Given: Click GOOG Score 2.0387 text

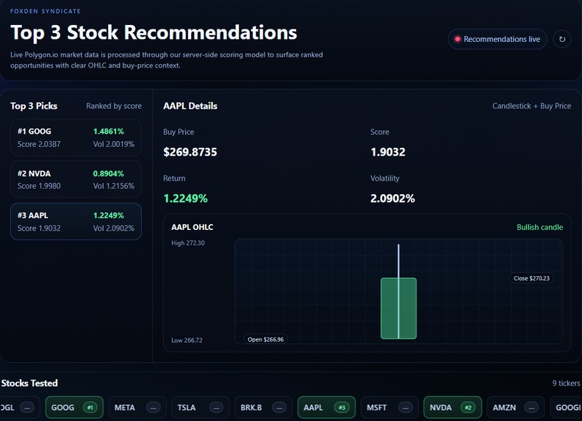Looking at the screenshot, I should 39,144.
